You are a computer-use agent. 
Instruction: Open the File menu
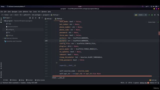(x=2, y=12)
